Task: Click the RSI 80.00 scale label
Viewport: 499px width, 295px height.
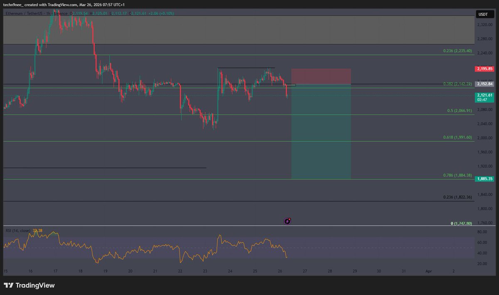Action: [x=482, y=232]
